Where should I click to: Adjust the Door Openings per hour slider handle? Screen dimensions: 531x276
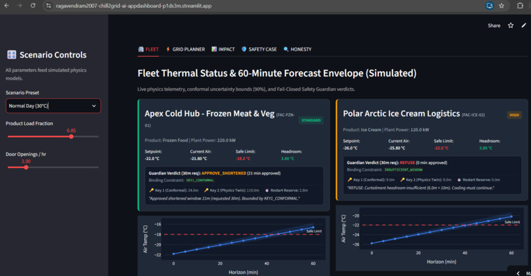coord(26,167)
